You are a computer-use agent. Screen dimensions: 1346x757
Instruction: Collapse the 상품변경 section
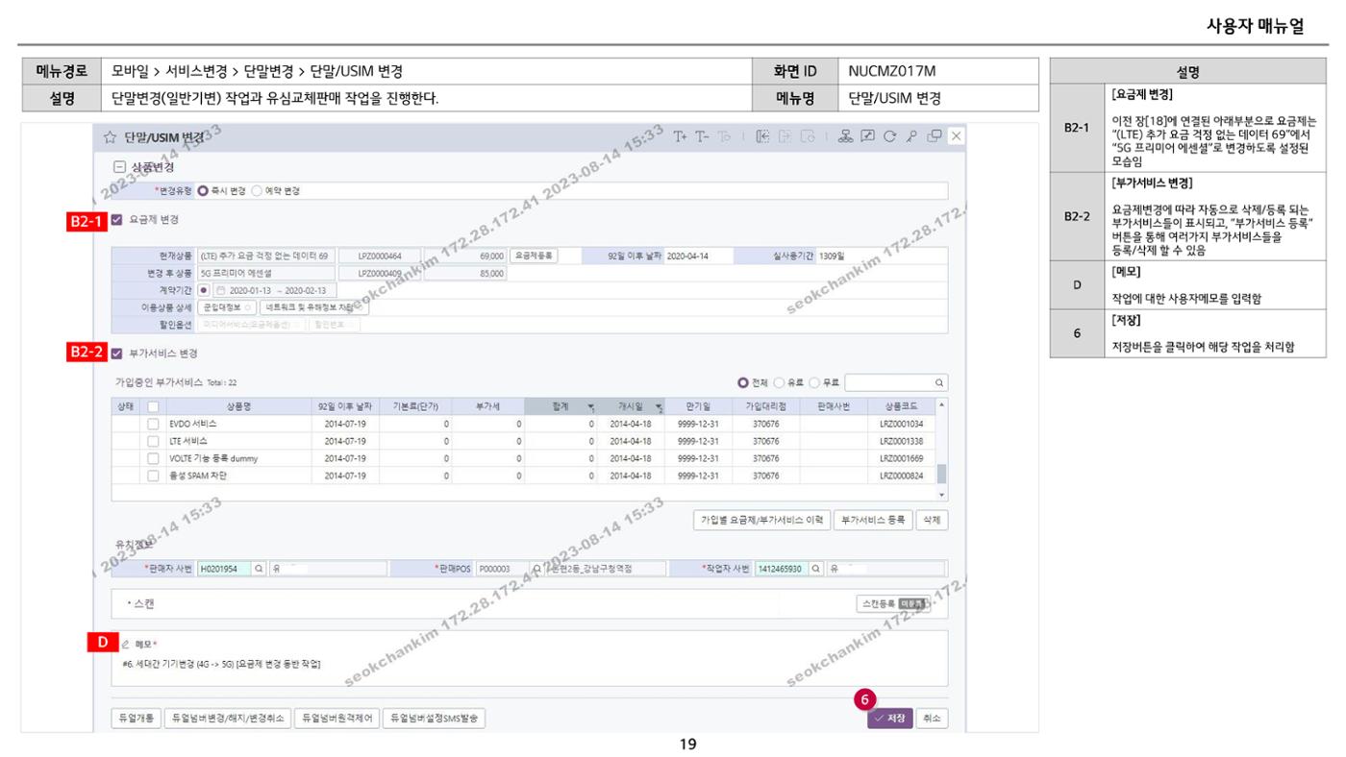(118, 166)
